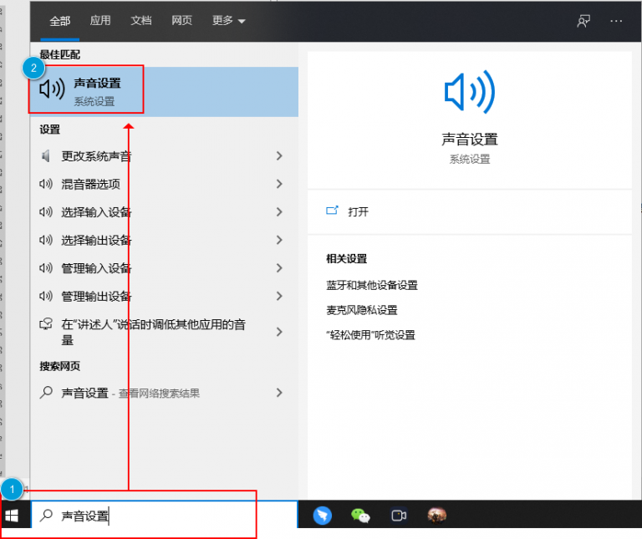Screen dimensions: 642x539
Task: Expand the 更改系统声音 result chevron
Action: coord(279,156)
